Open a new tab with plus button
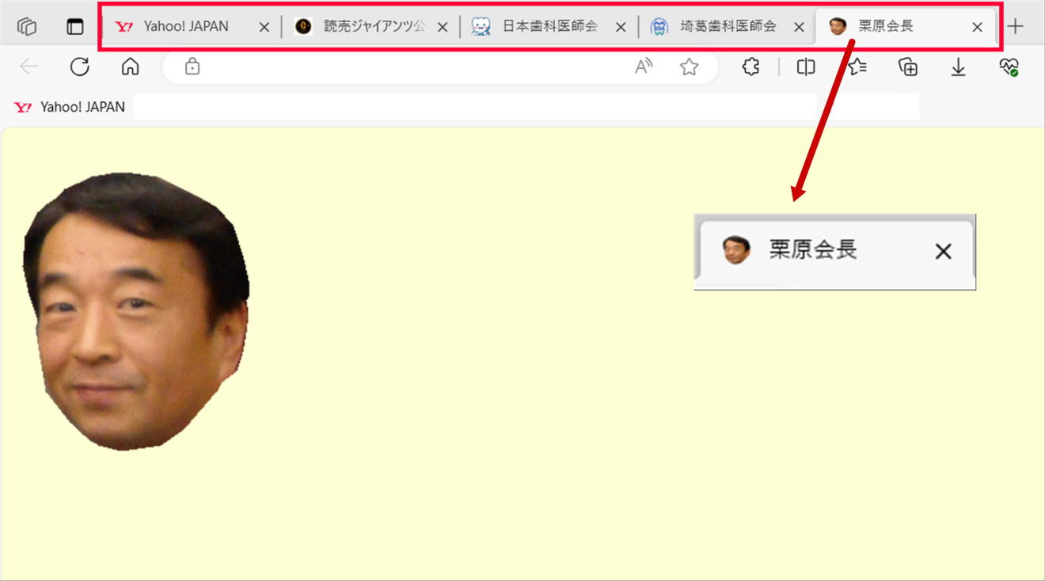This screenshot has width=1045, height=581. [1015, 27]
